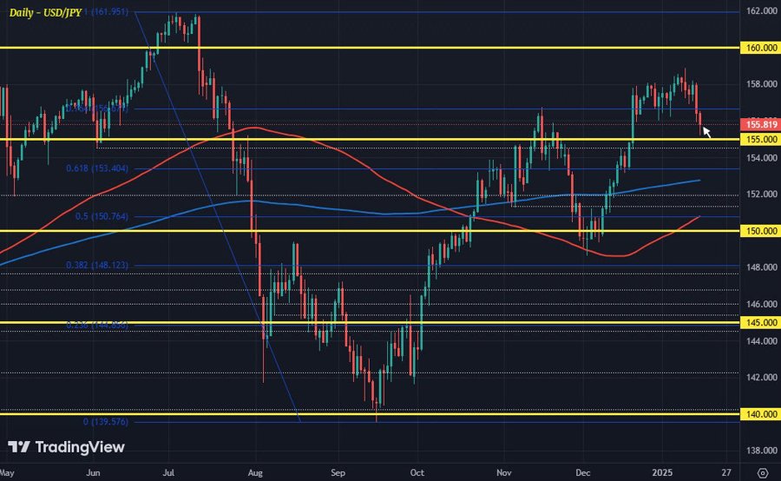Click the 'Sep' date axis label
Viewport: 781px width, 481px height.
(338, 472)
